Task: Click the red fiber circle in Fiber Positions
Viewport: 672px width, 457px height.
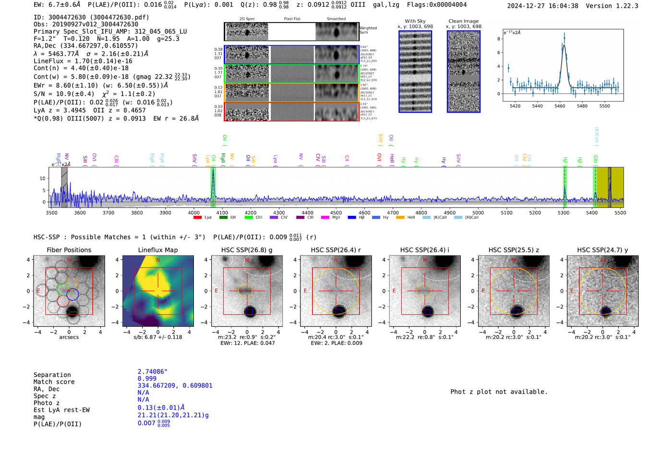Action: [x=63, y=301]
